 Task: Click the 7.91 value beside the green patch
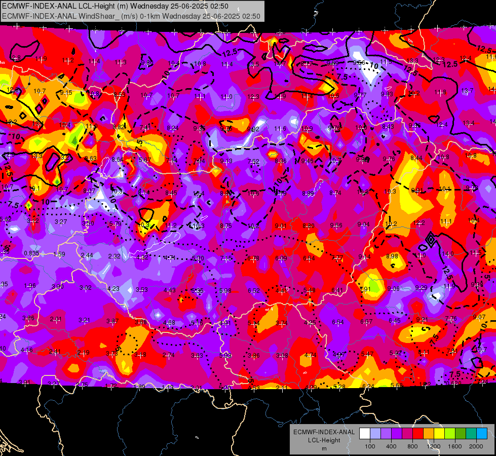(x=365, y=289)
